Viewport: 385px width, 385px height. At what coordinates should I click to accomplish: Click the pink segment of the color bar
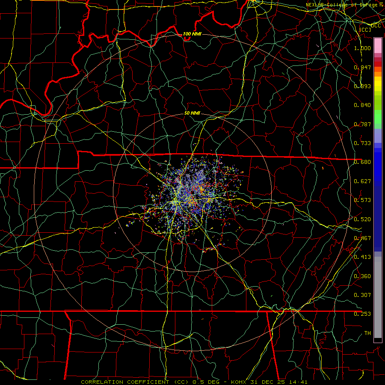(x=378, y=45)
